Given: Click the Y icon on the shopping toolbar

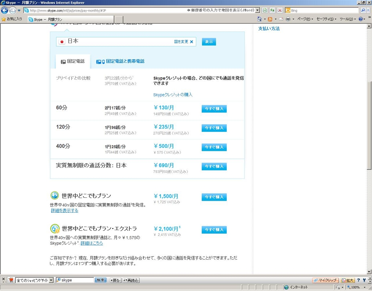Looking at the screenshot, I should [x=364, y=280].
